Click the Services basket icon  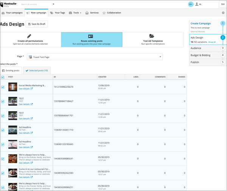(87, 13)
